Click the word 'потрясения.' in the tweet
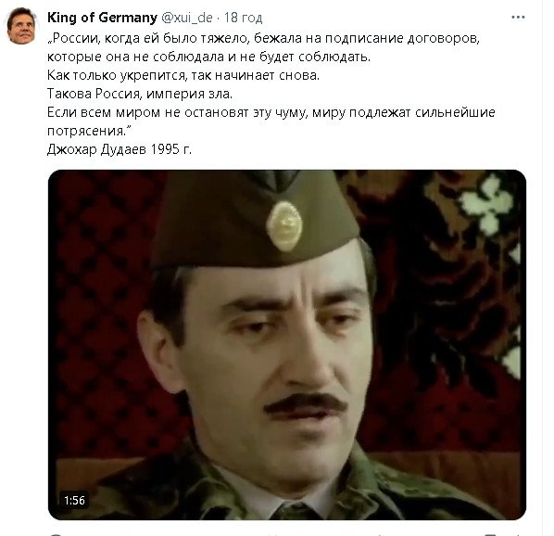554x536 pixels. click(89, 131)
